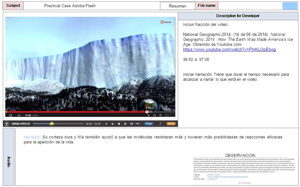The width and height of the screenshot is (300, 187).
Task: Select the 37:03 Earth preview thumbnail
Action: pyautogui.click(x=148, y=104)
